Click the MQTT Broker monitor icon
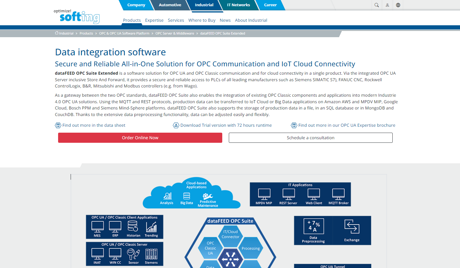The image size is (460, 268). click(x=338, y=194)
